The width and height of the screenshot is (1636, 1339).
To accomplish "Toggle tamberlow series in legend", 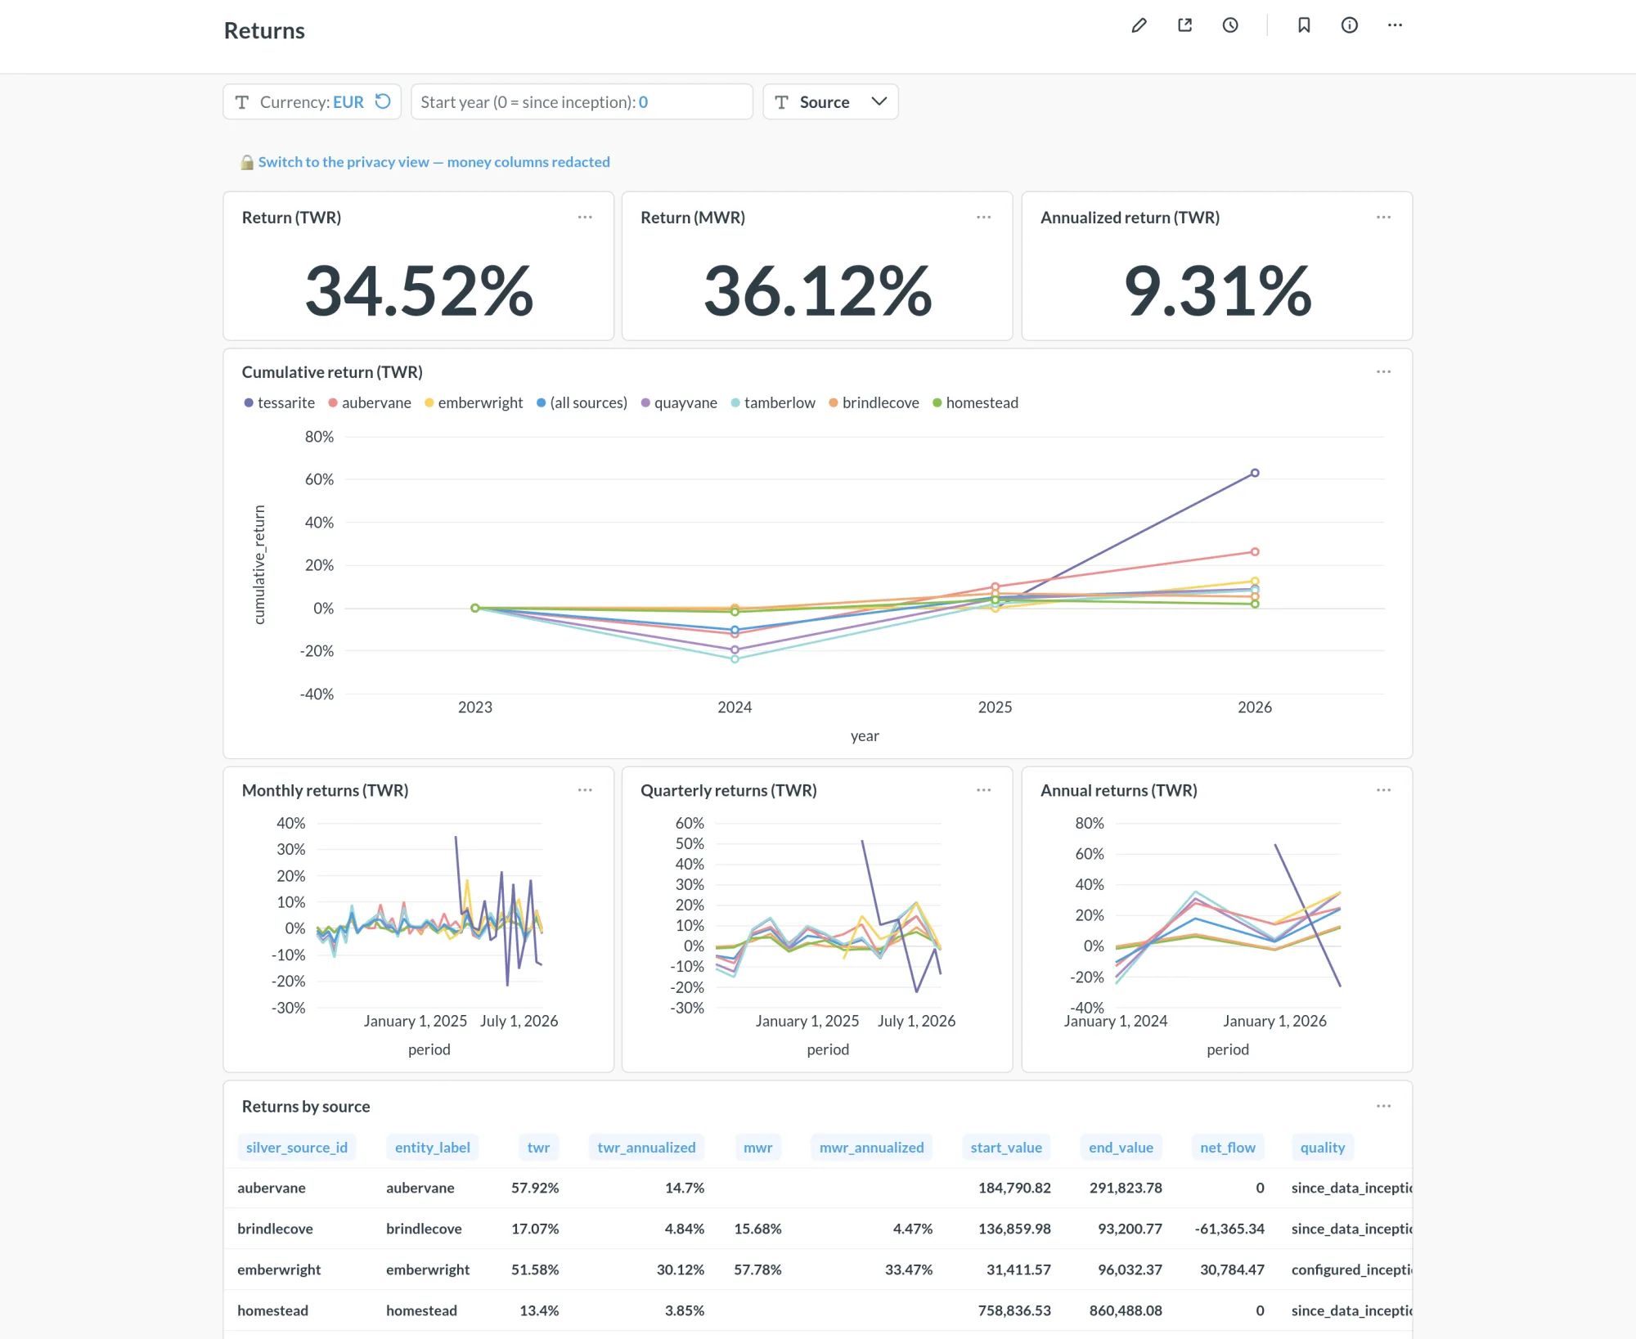I will (x=773, y=402).
